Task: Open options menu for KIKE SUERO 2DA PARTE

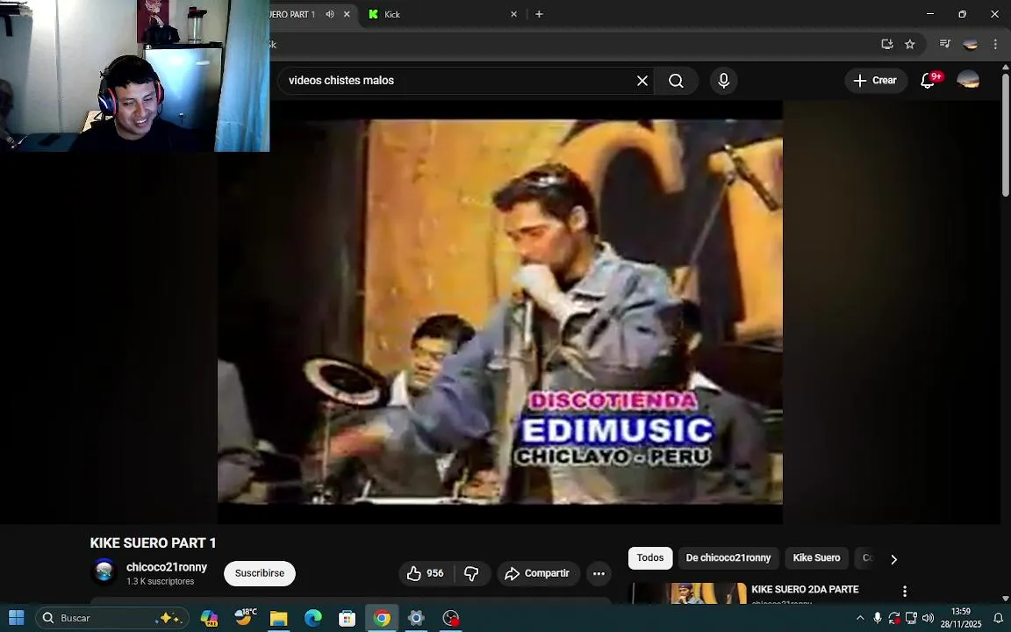Action: [905, 592]
